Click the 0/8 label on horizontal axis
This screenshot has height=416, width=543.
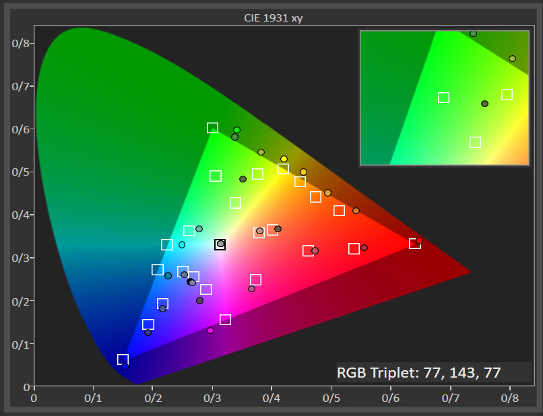510,398
